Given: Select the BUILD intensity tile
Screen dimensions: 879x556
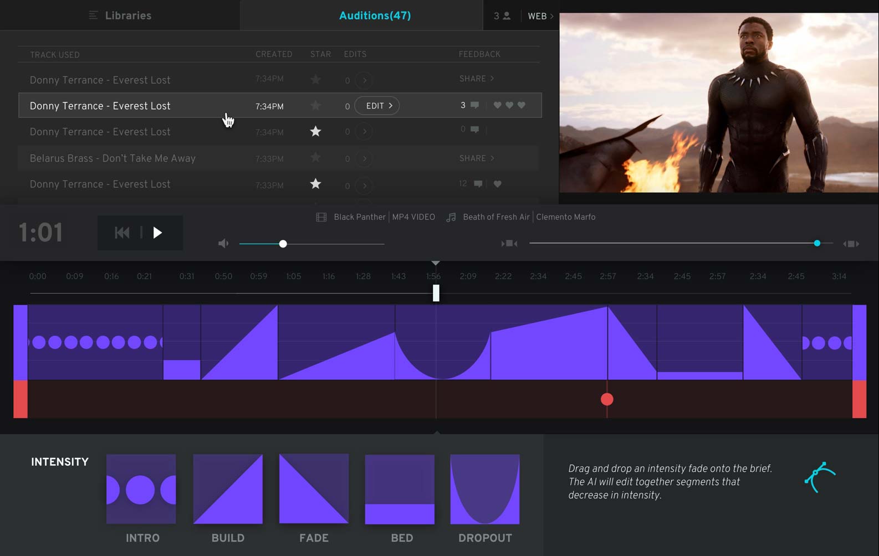Looking at the screenshot, I should click(x=228, y=489).
